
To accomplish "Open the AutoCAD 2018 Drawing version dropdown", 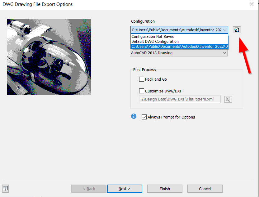I will [x=224, y=53].
